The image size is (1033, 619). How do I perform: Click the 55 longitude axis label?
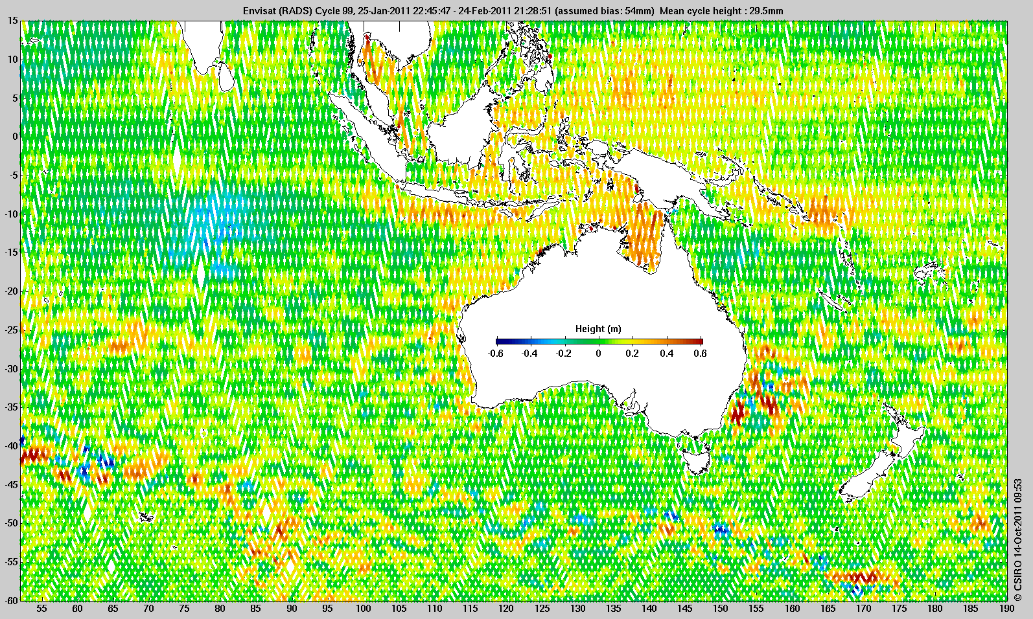pyautogui.click(x=41, y=609)
